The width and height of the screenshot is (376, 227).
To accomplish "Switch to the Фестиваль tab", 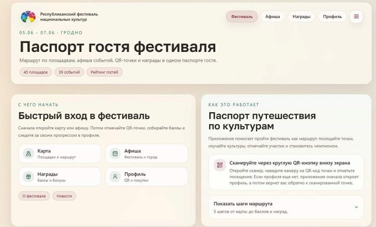I will [x=242, y=16].
